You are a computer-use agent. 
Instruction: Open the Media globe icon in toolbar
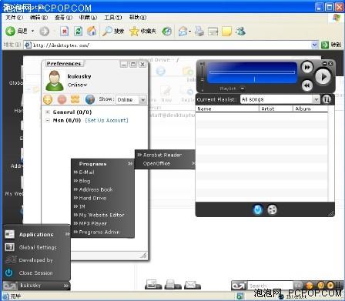click(167, 32)
